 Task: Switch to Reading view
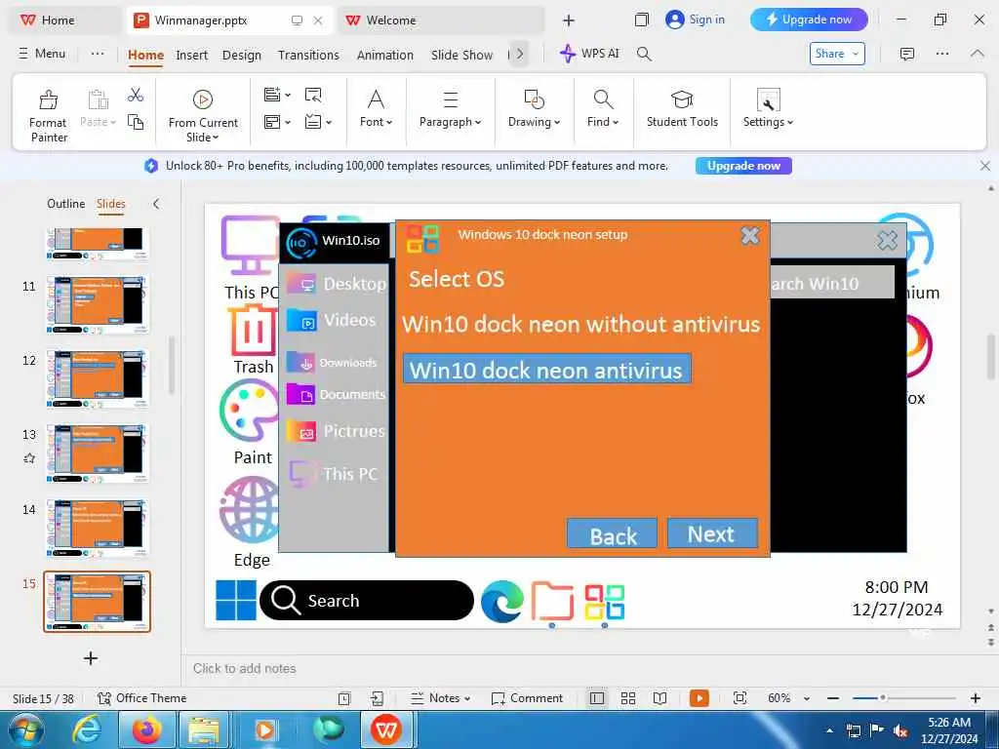coord(660,698)
